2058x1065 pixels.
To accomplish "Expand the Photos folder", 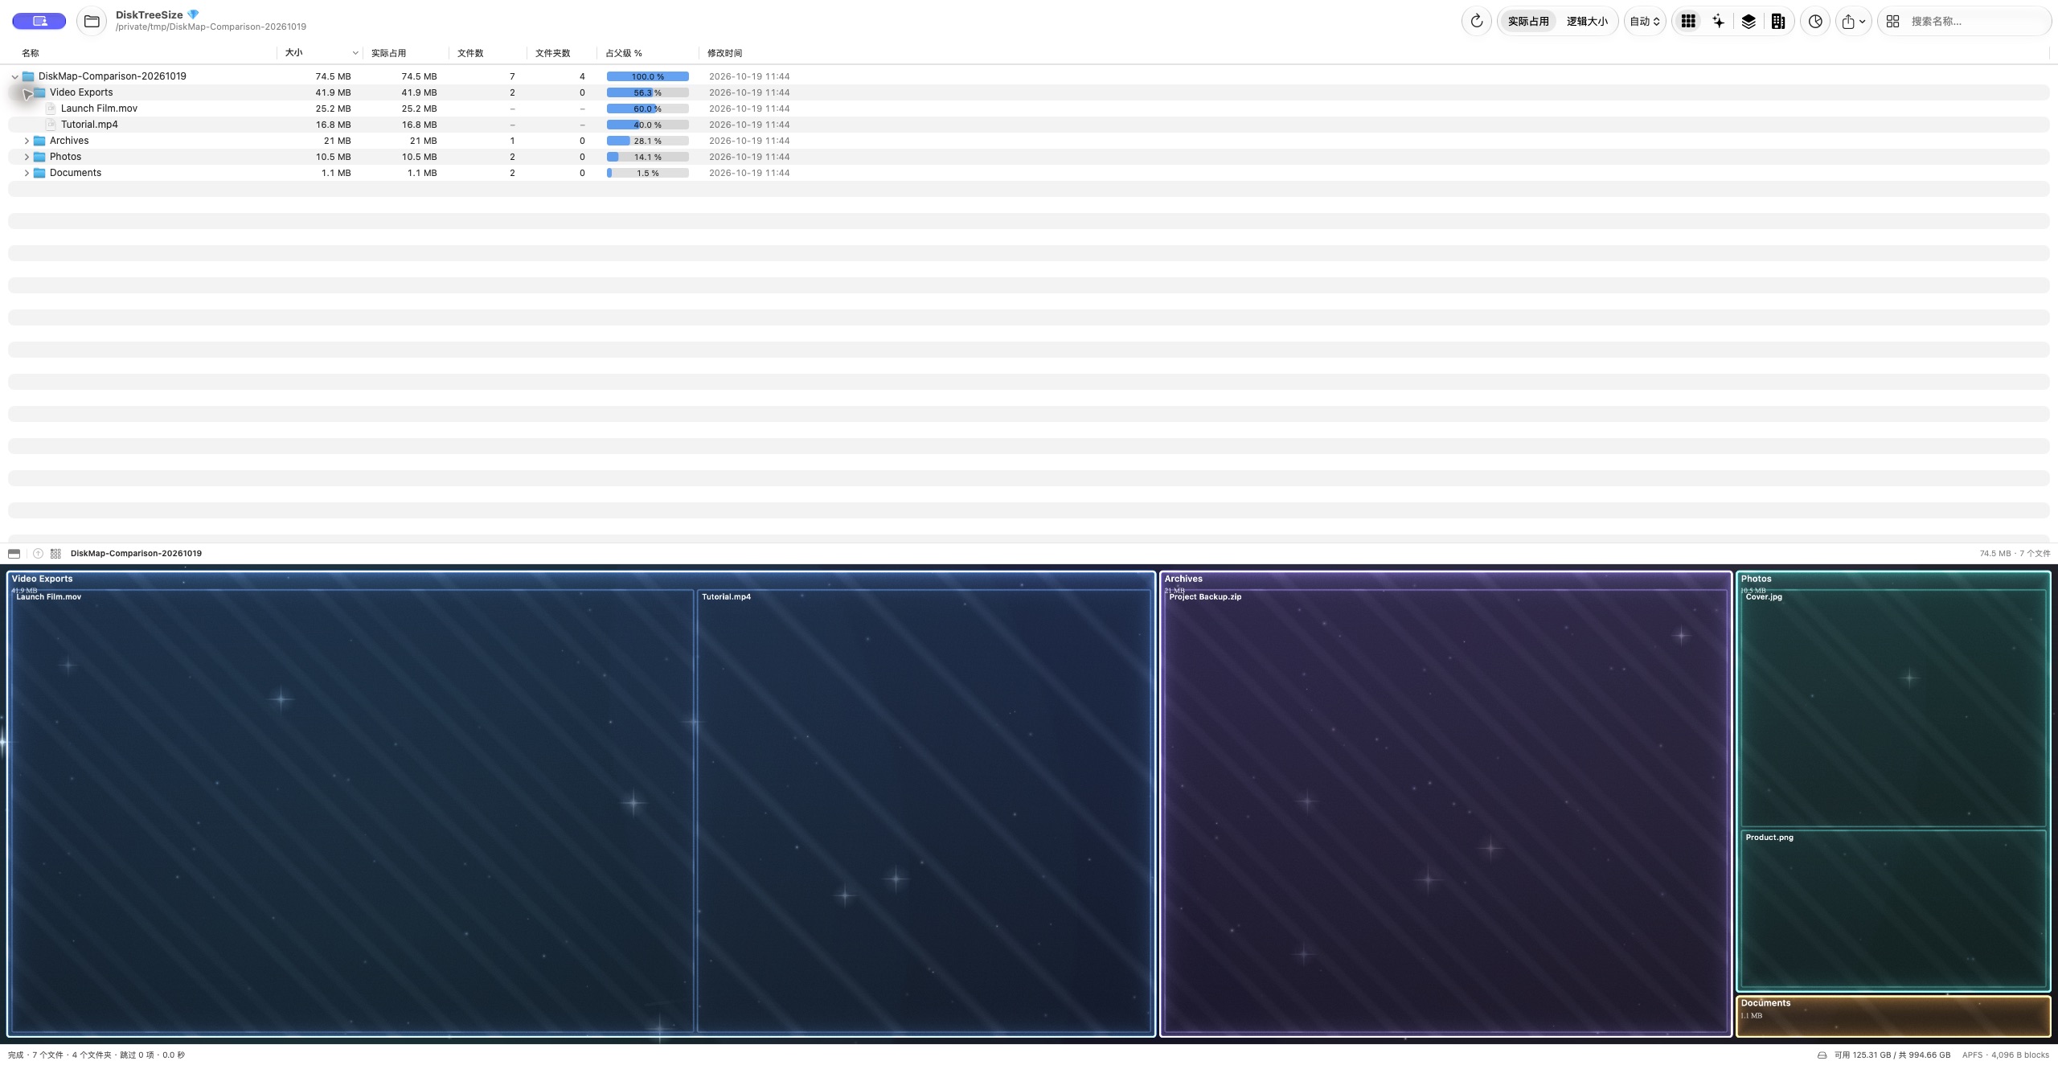I will (27, 157).
